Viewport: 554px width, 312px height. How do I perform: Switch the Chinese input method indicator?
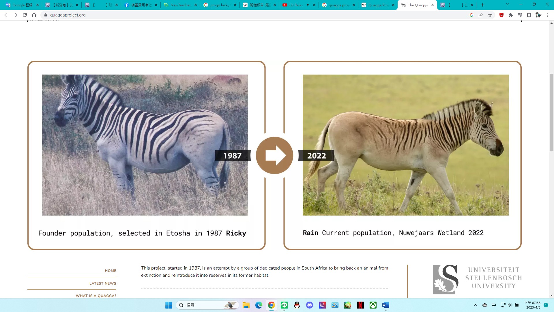tap(494, 305)
